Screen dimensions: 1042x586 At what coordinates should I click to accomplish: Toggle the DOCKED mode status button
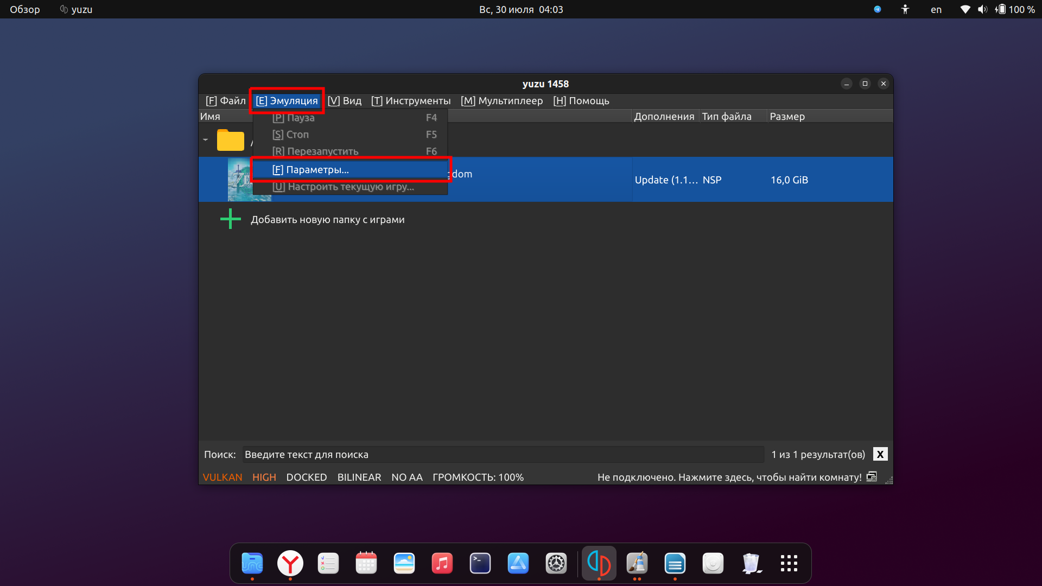[x=307, y=477]
